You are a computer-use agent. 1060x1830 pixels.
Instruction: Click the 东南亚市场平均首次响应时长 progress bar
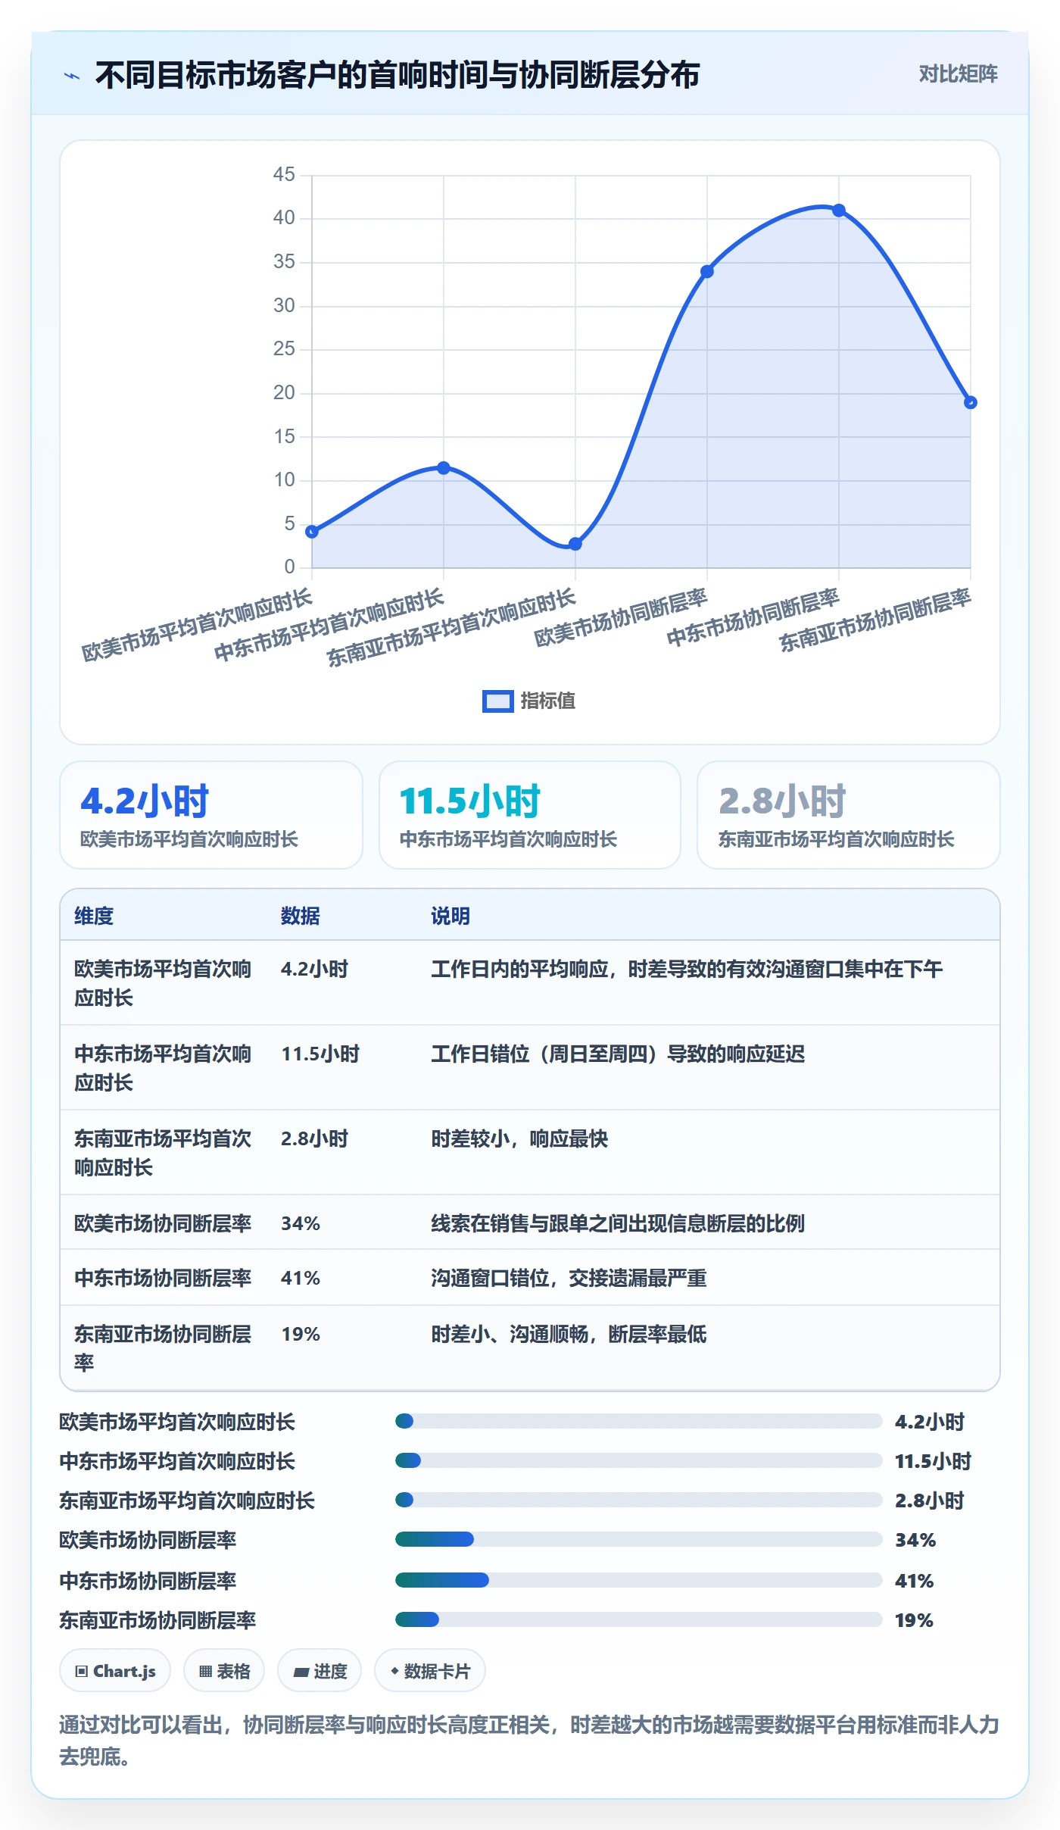point(638,1500)
